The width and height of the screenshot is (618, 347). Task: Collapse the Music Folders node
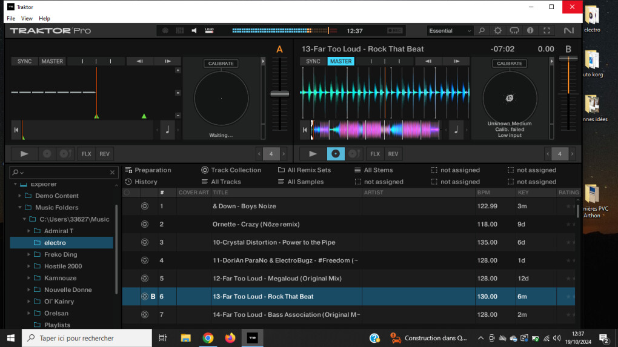point(20,207)
